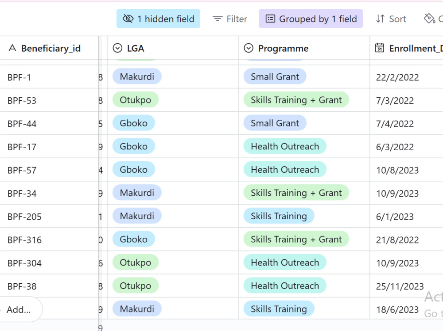
Task: Select date 6/3/2022
Action: [x=395, y=147]
